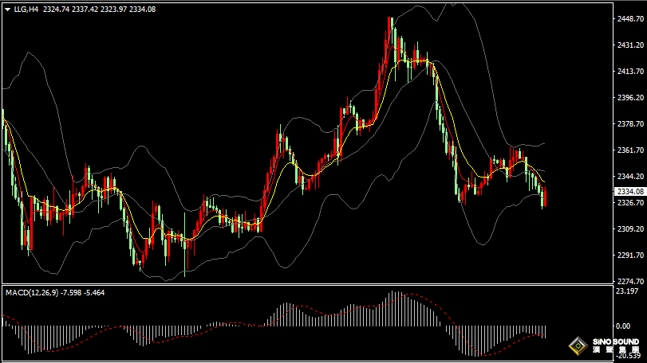
Task: Click the 2448.70 price axis label
Action: (629, 19)
